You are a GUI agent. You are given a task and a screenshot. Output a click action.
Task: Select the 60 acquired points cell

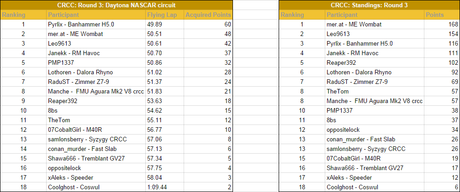[x=208, y=25]
